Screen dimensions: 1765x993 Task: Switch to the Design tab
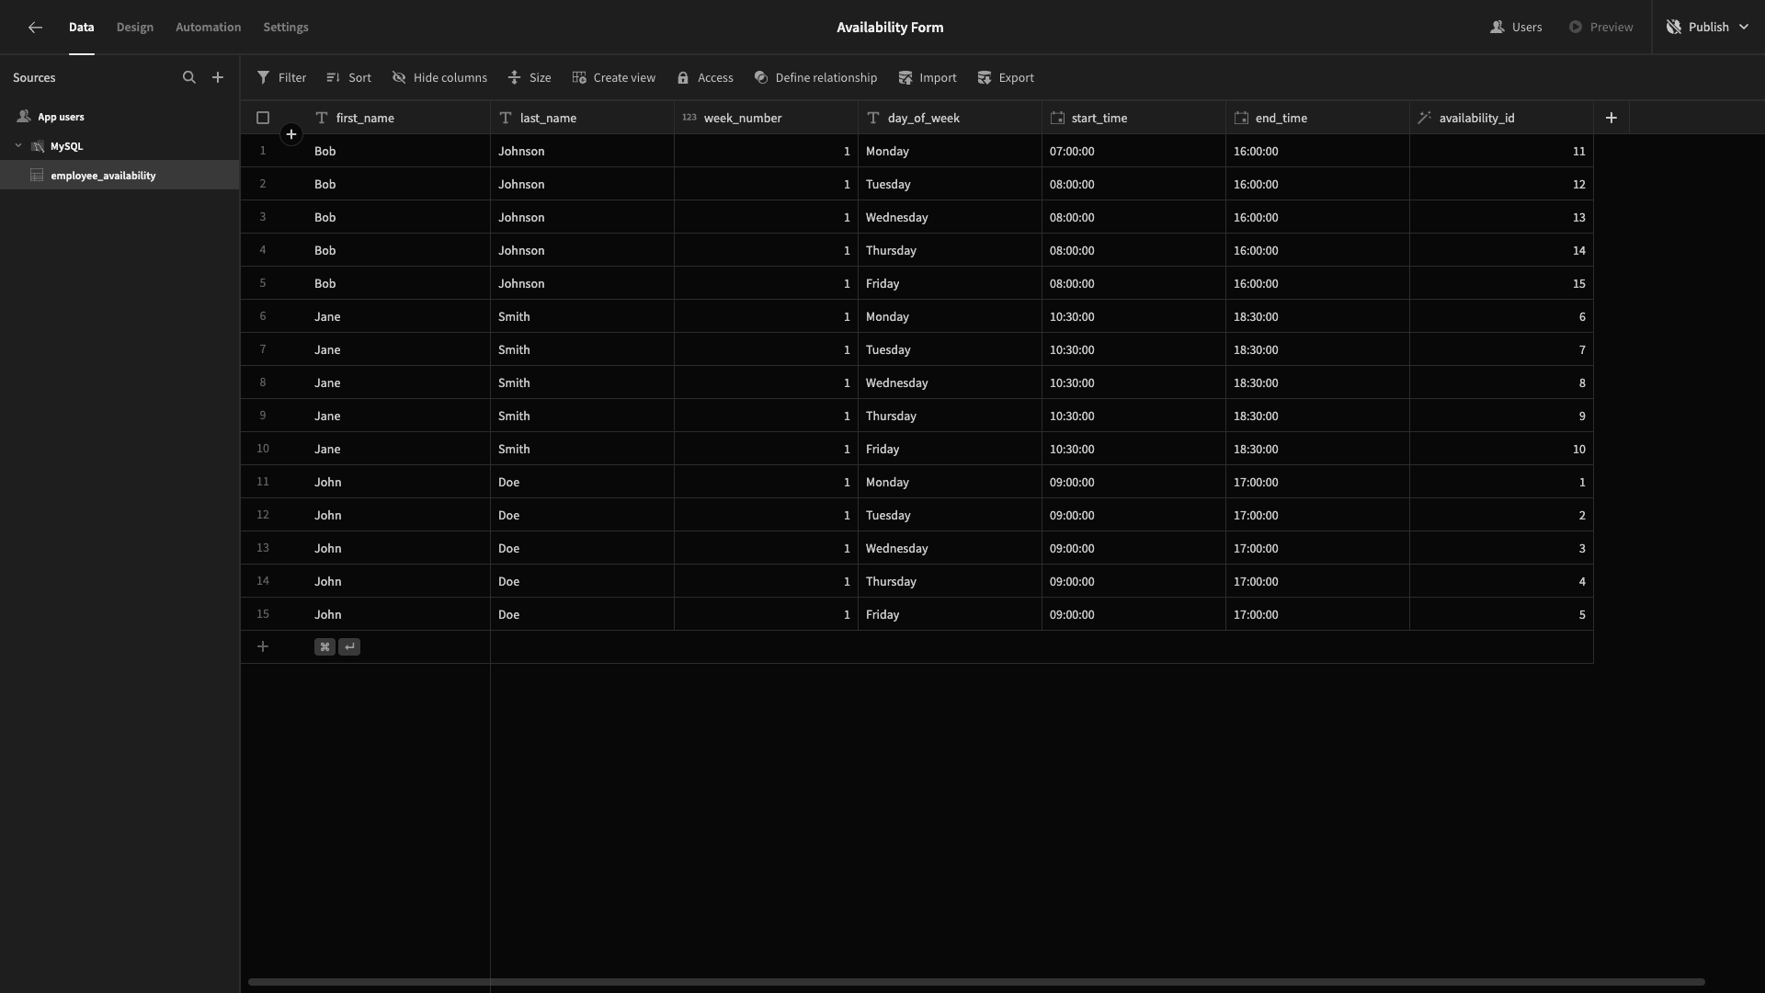(135, 28)
